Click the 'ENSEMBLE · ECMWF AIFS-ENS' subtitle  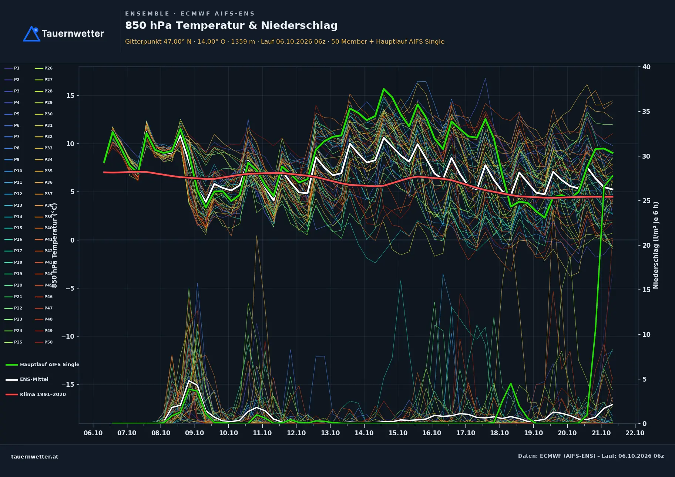tap(190, 14)
